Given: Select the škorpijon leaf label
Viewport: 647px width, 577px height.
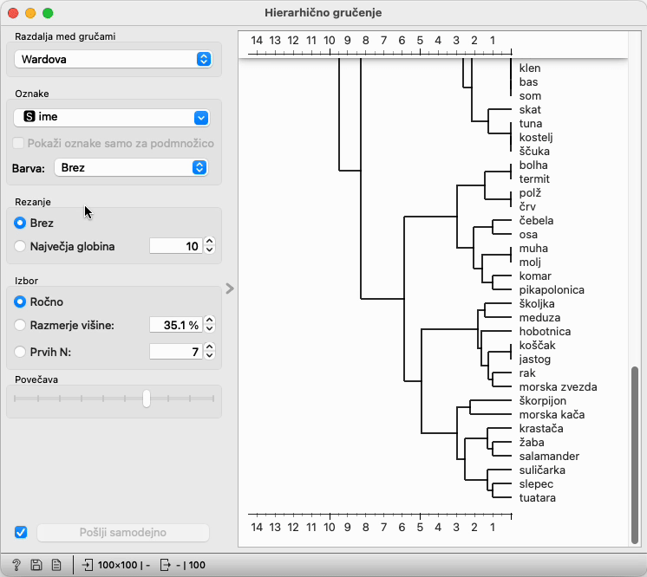Looking at the screenshot, I should [543, 401].
